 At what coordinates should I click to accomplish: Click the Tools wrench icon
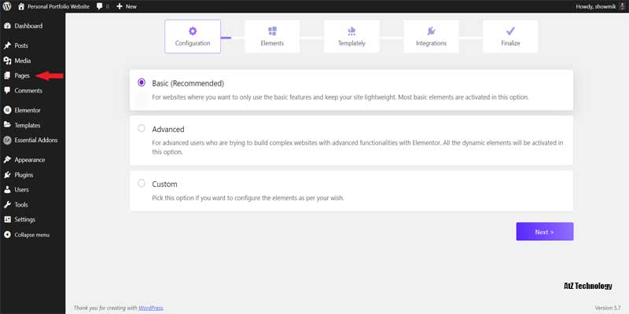(7, 205)
